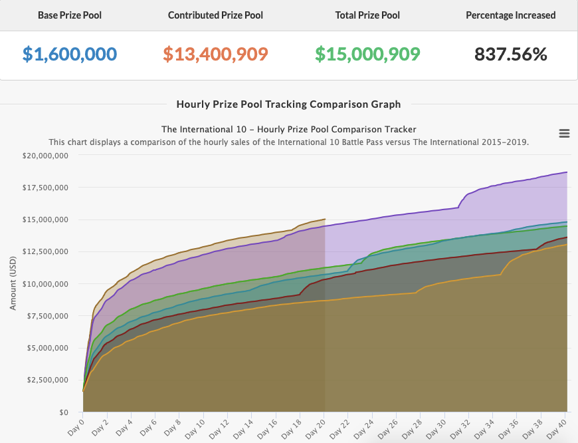The height and width of the screenshot is (443, 578).
Task: Click the Day 8 x-axis label
Action: click(x=172, y=427)
